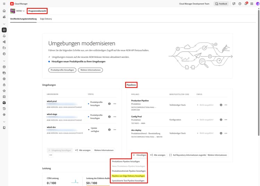Open more options for dev-deploy pipeline
260x186 pixels.
tap(226, 133)
